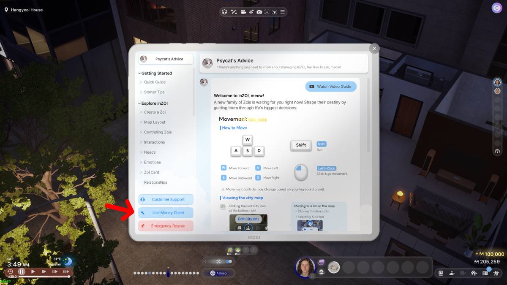
Task: Open the Interactions topic
Action: tap(154, 142)
